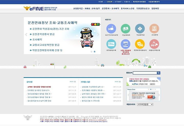Open the unpaid fines (미납과태료) money icon
The width and height of the screenshot is (184, 128).
tap(125, 29)
